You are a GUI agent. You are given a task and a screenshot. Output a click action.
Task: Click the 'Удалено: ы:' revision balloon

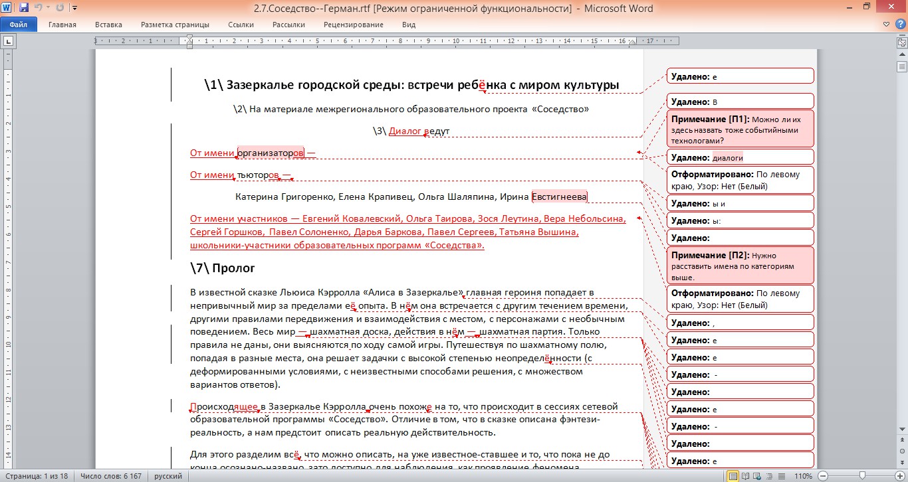[x=740, y=220]
